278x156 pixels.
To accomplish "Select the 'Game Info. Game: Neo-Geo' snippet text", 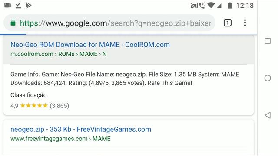I will point(125,78).
